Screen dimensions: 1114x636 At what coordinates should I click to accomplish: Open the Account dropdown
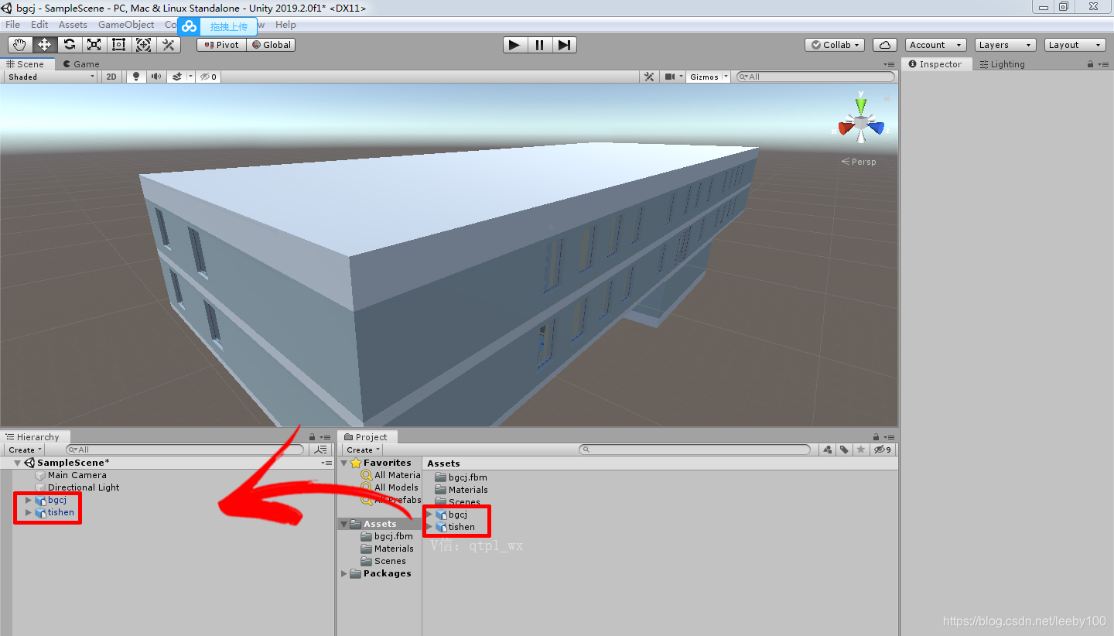click(x=936, y=45)
